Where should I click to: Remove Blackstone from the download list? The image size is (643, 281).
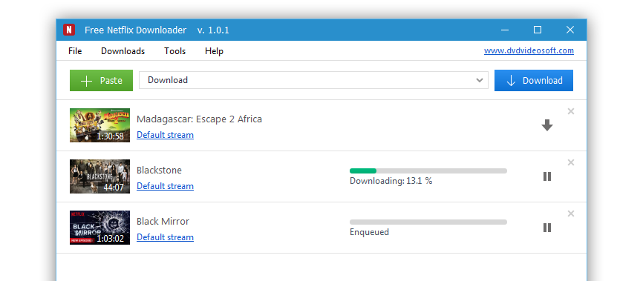click(x=571, y=162)
